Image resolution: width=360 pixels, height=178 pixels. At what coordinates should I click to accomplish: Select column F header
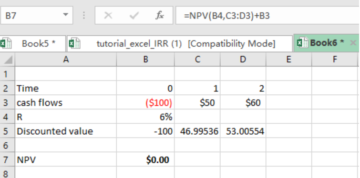click(335, 59)
